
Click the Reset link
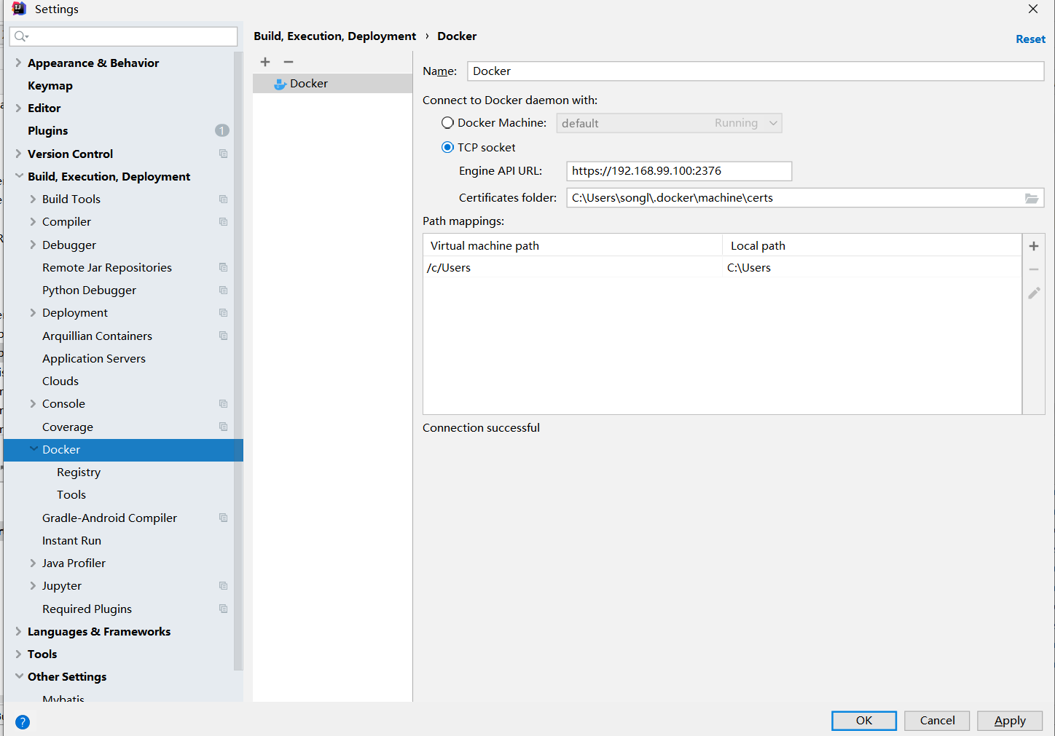coord(1030,39)
